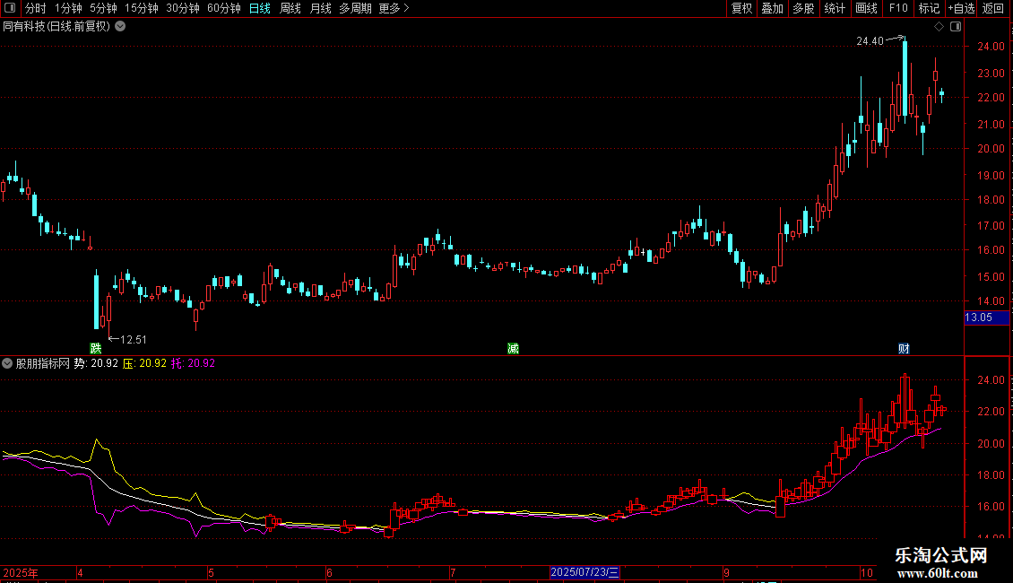1013x583 pixels.
Task: Select the 60分钟 period
Action: point(224,8)
